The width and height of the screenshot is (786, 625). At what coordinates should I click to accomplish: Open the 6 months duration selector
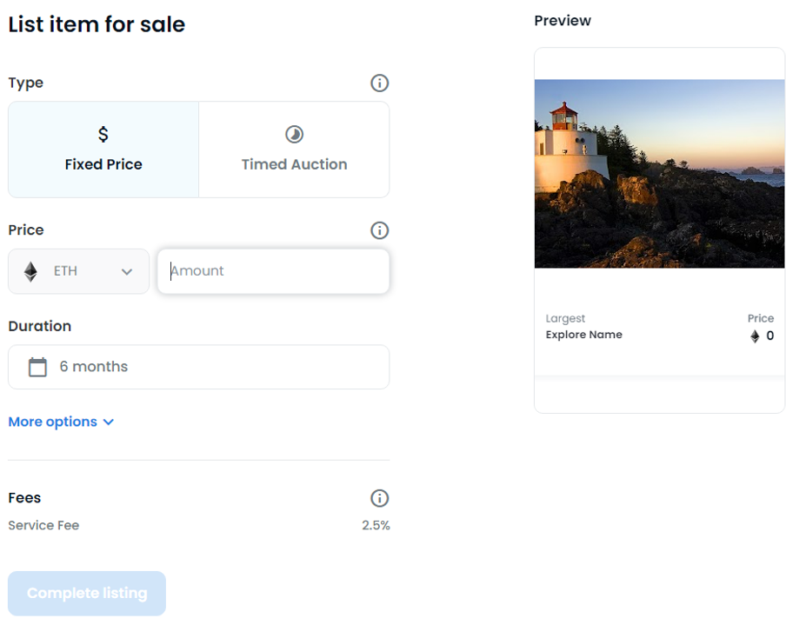pos(199,367)
